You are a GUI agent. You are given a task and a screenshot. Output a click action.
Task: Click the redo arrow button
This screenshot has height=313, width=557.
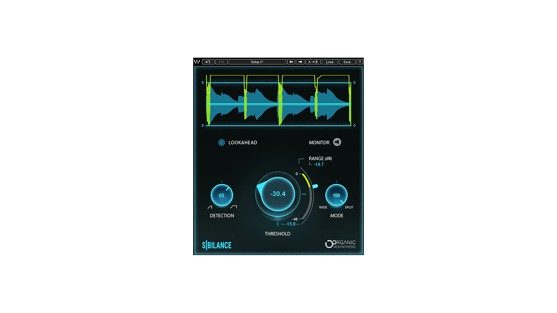point(222,62)
